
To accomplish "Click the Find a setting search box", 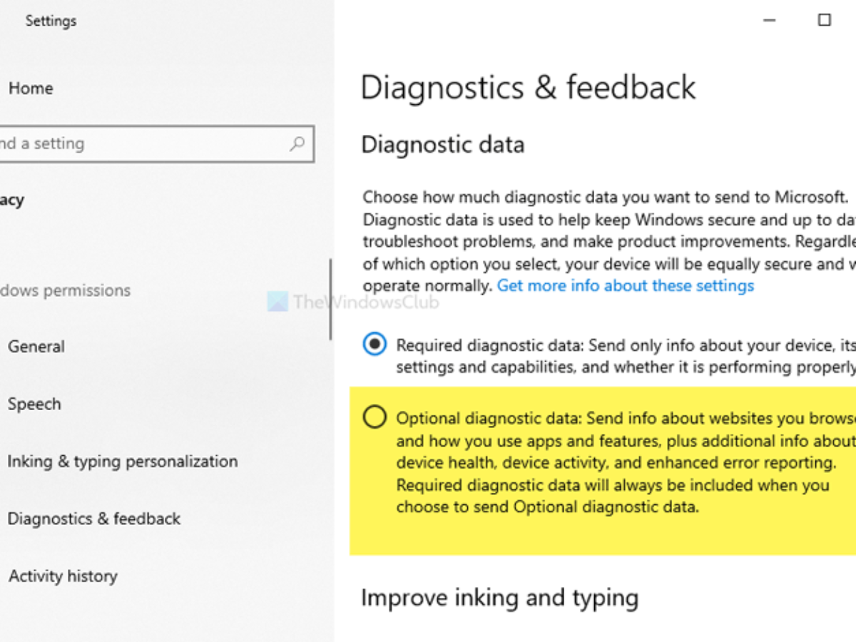I will click(x=143, y=143).
